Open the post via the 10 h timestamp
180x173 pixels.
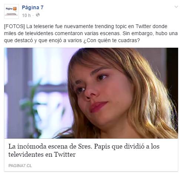coord(26,16)
